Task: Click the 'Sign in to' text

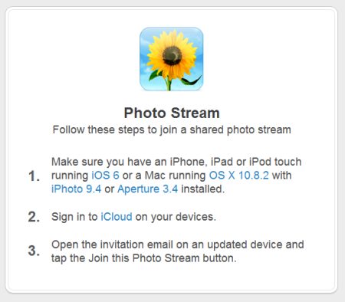Action: 74,217
